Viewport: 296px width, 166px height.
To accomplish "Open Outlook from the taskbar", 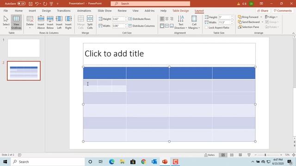I will pyautogui.click(x=154, y=162).
